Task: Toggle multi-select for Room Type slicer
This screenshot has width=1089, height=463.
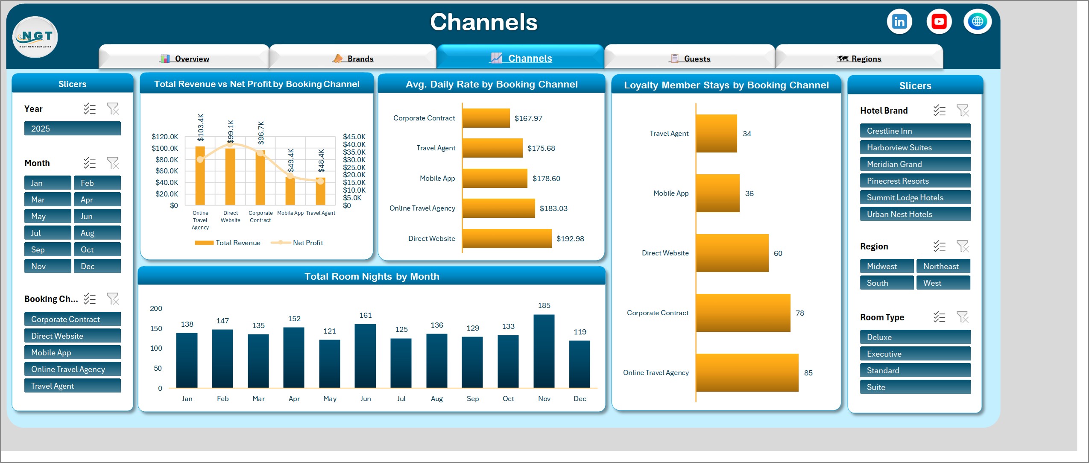Action: (940, 317)
